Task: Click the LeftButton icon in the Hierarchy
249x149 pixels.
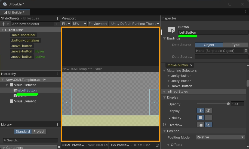Action: click(x=16, y=90)
